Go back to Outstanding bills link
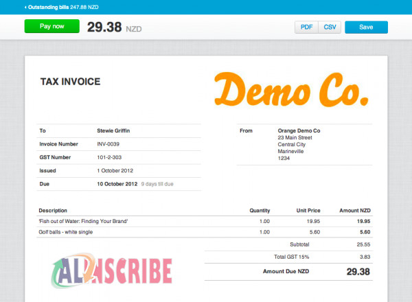412x302 pixels. click(x=63, y=7)
